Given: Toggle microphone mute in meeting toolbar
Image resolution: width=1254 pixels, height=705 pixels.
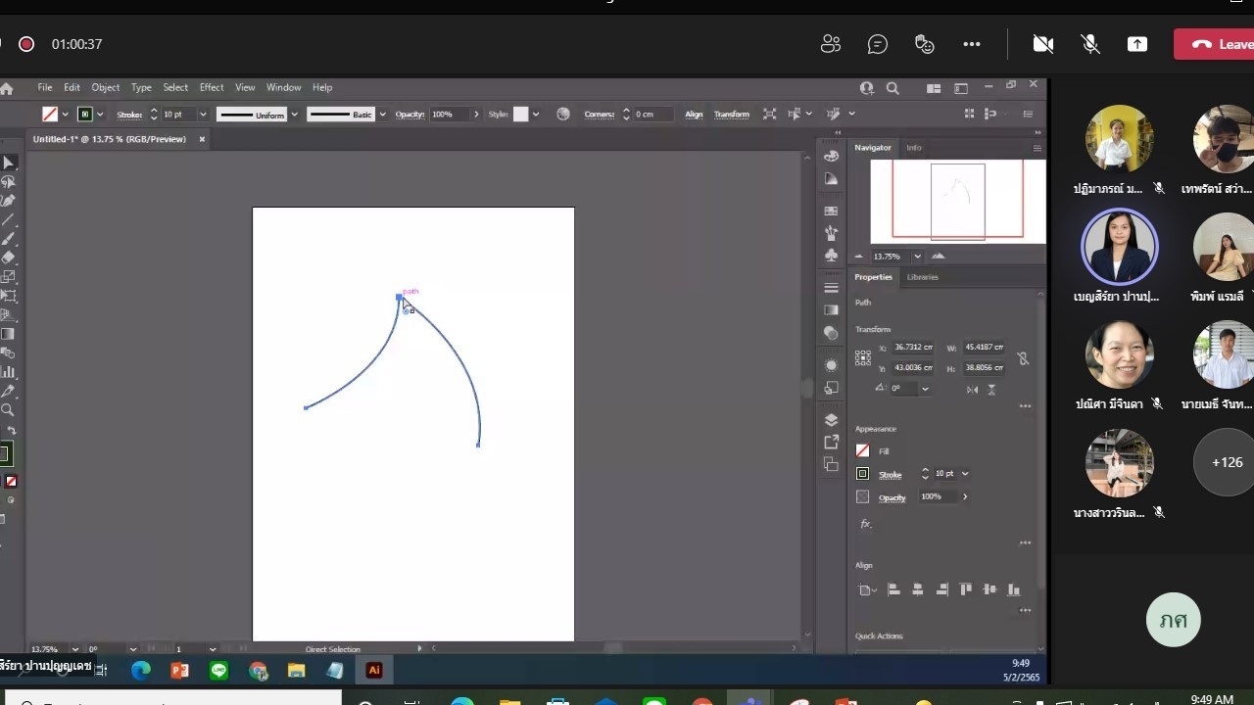Looking at the screenshot, I should [1089, 44].
